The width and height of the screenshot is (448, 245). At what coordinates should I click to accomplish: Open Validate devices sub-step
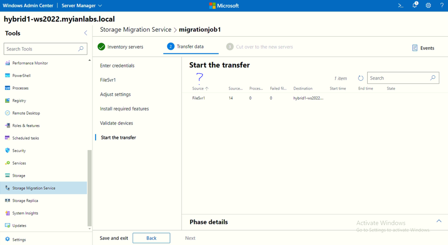tap(117, 123)
